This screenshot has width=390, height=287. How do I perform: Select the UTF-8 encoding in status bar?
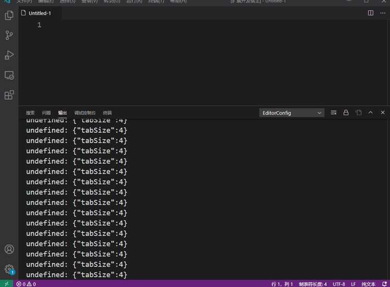click(339, 284)
